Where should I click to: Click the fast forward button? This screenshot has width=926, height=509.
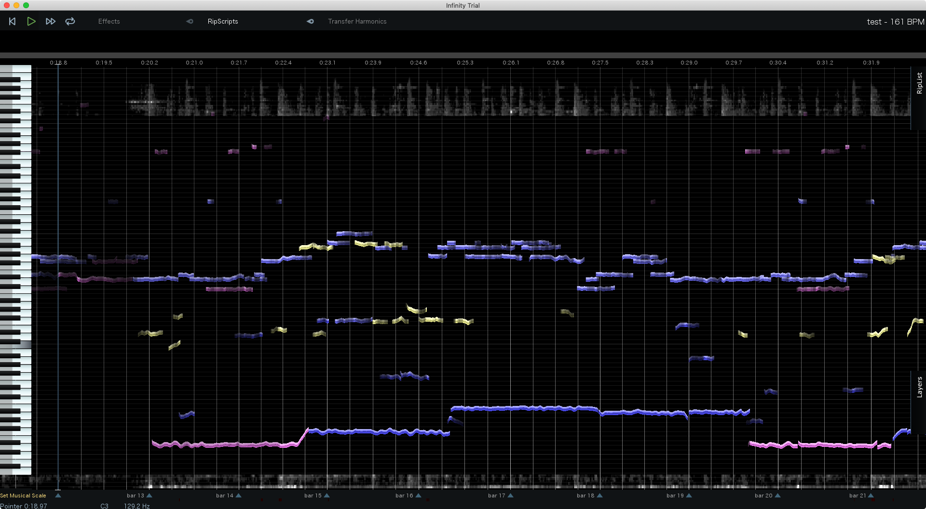point(51,21)
